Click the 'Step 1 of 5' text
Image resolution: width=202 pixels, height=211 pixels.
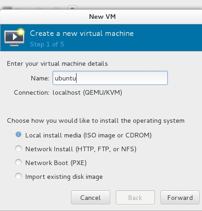click(47, 44)
